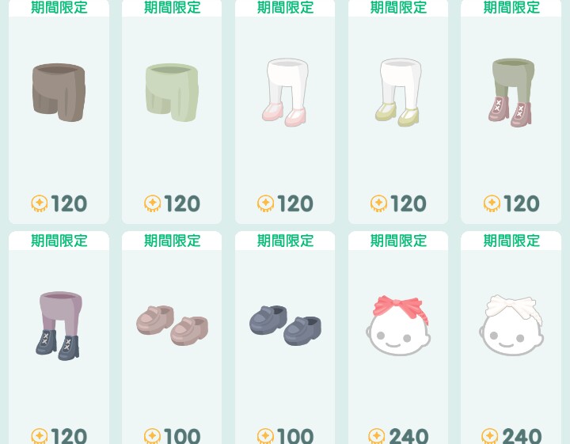Click coin icon under yellow-shoe tights
This screenshot has height=444, width=570.
tap(378, 203)
